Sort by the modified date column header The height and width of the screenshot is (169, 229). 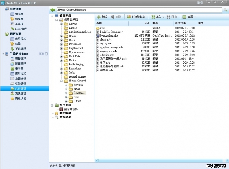coord(185,23)
